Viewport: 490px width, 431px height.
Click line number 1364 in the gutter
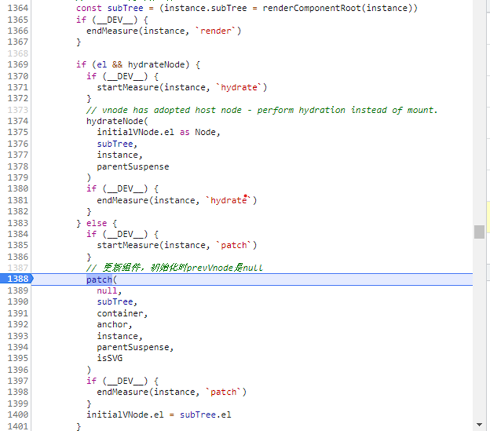tap(18, 8)
